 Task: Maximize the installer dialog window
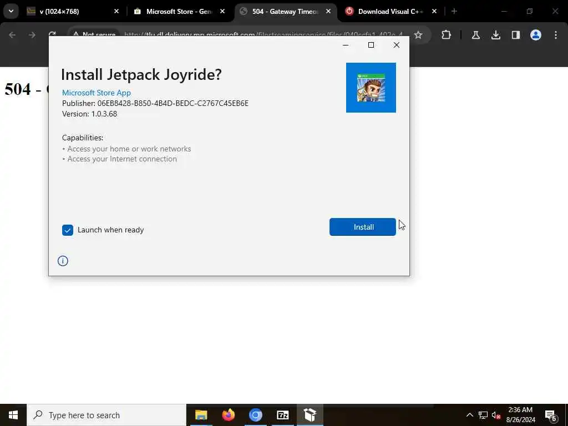click(x=371, y=45)
